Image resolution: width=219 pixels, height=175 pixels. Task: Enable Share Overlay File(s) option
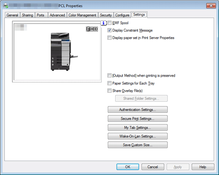tap(109, 91)
